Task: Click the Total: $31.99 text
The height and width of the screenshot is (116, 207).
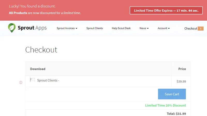Action: point(176,114)
